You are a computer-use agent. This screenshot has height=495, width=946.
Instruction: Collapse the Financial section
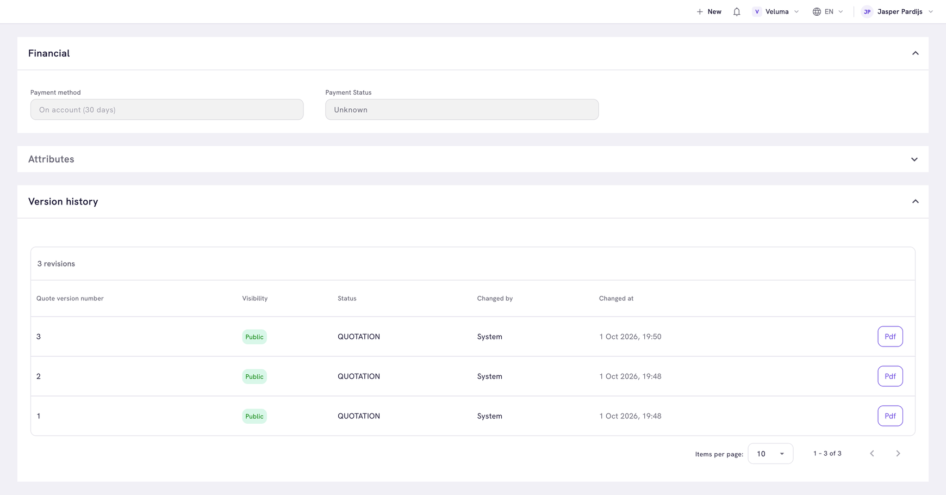point(916,53)
